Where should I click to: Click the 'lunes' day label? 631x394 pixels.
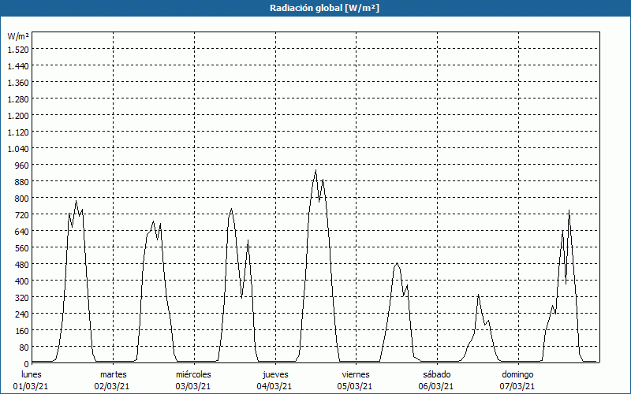click(32, 374)
